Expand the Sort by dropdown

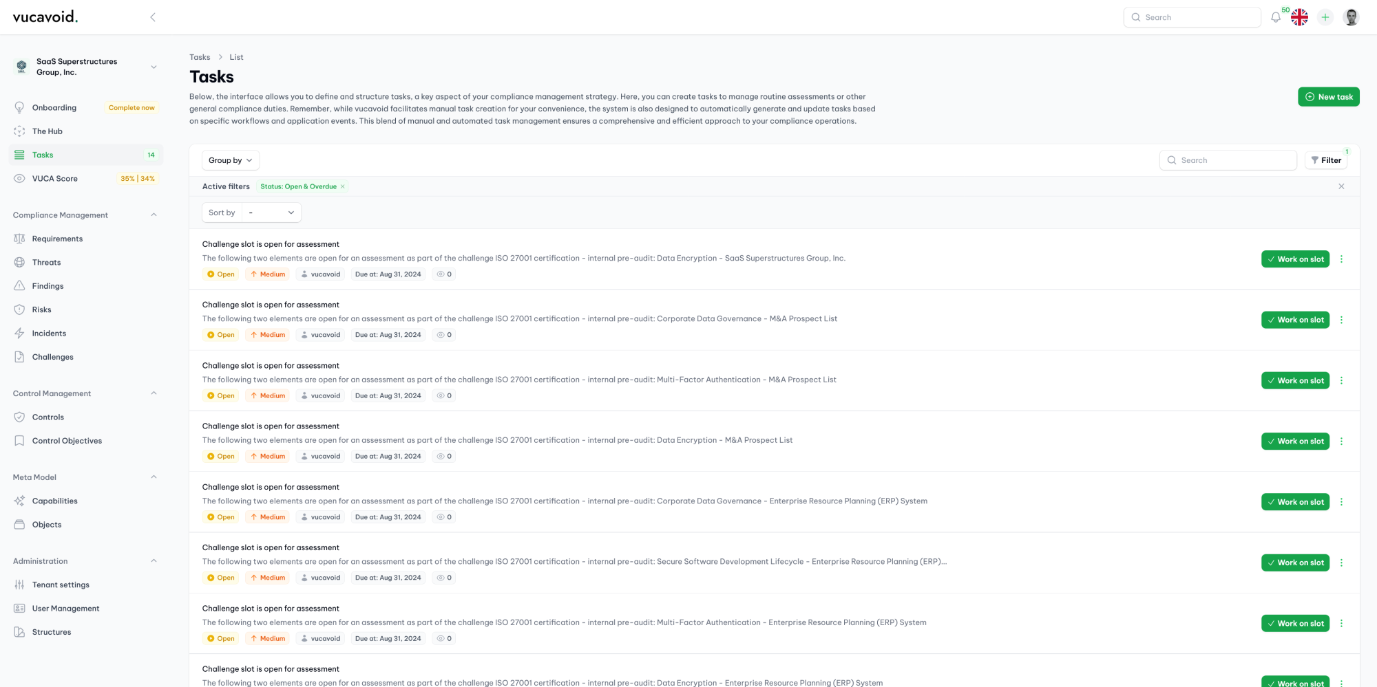click(x=271, y=212)
